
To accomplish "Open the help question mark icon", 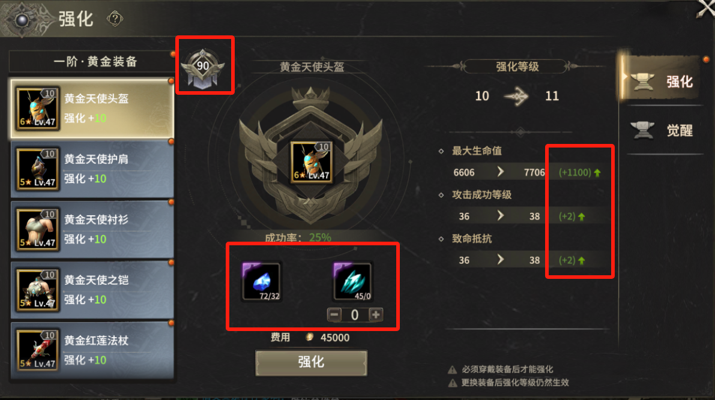I will [x=115, y=19].
